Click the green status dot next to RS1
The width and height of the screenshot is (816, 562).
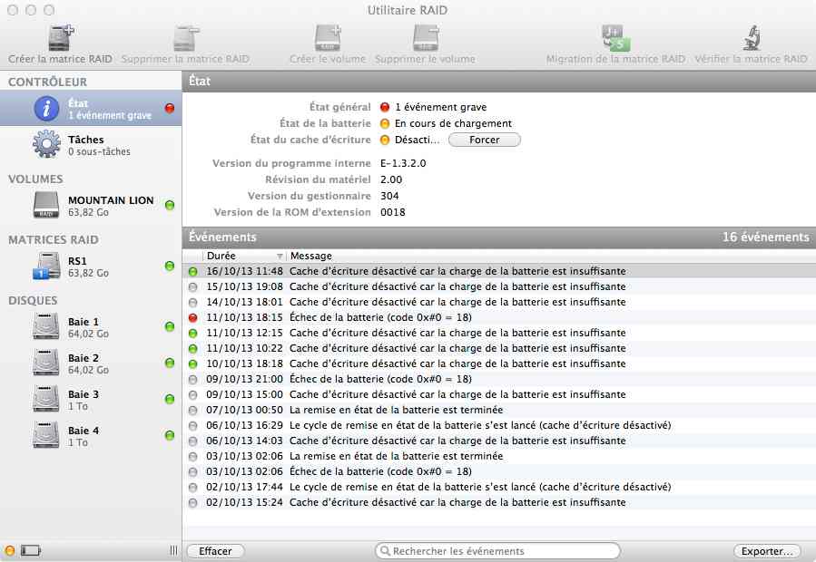coord(170,266)
